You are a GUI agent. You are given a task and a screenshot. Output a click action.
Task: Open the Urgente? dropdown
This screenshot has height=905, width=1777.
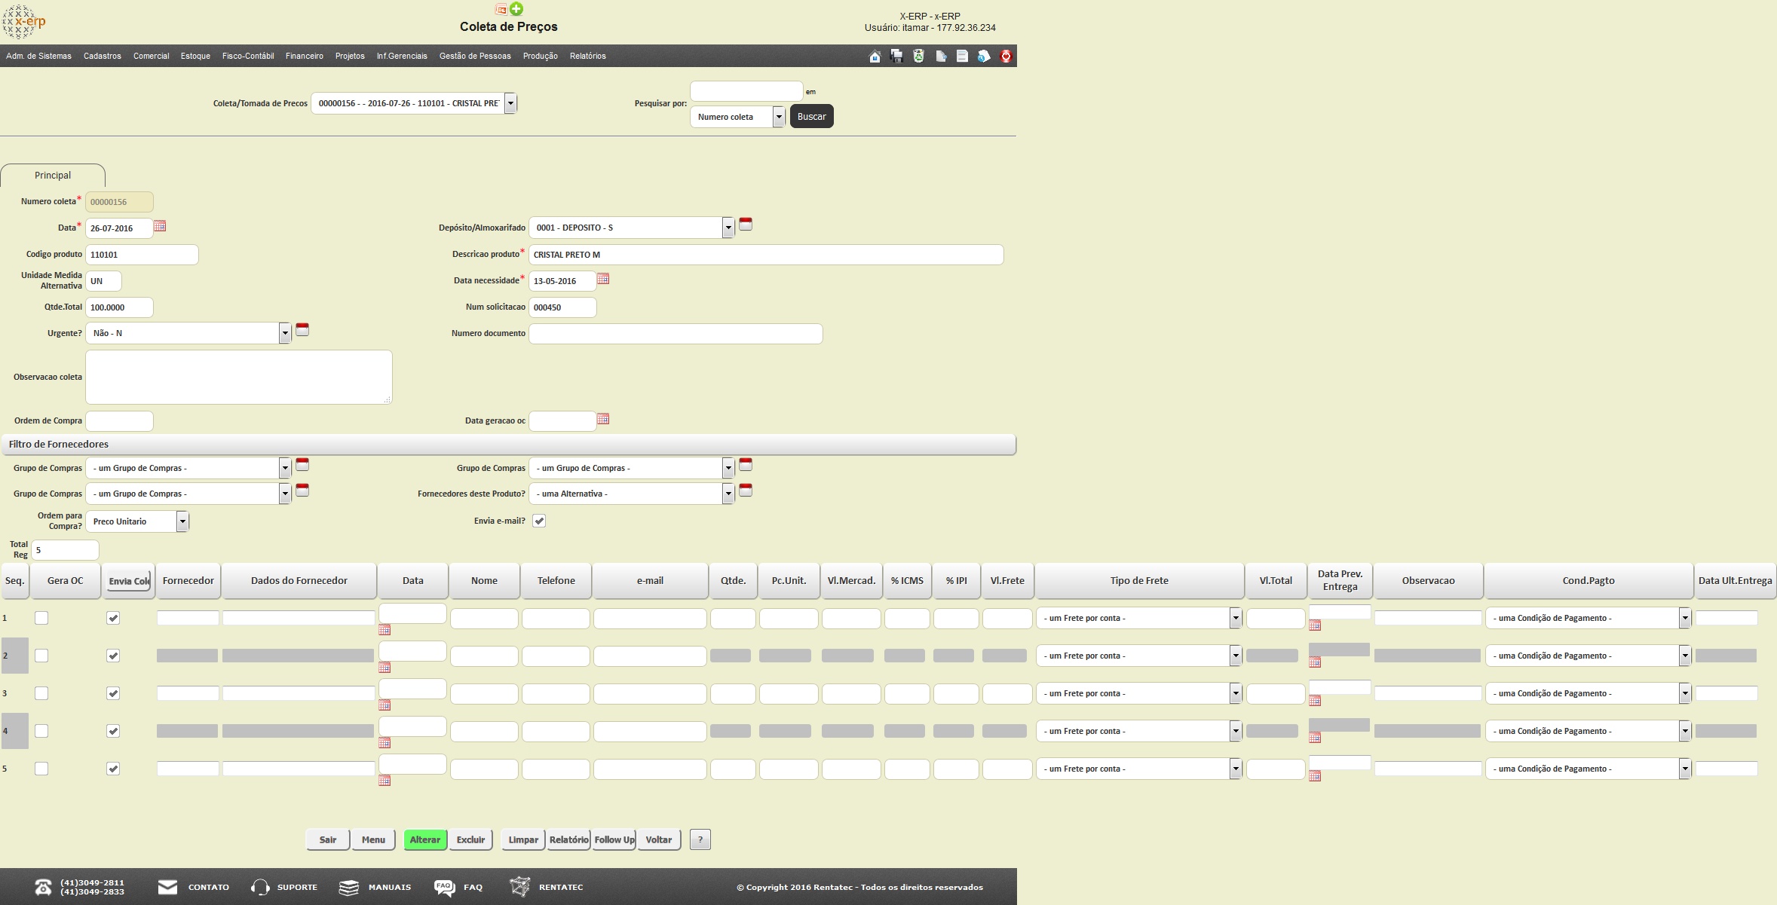188,333
